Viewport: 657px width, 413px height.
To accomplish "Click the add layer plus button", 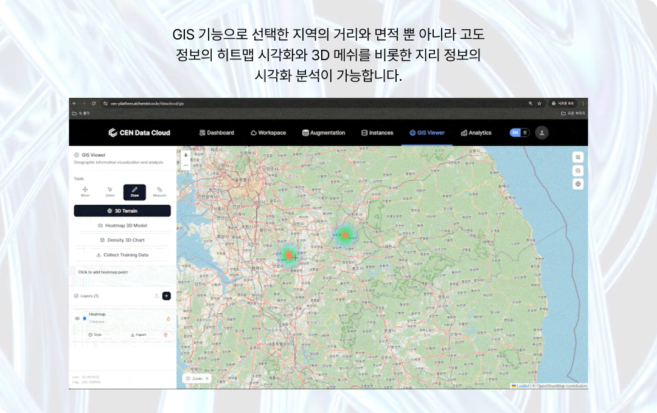I will coord(167,296).
